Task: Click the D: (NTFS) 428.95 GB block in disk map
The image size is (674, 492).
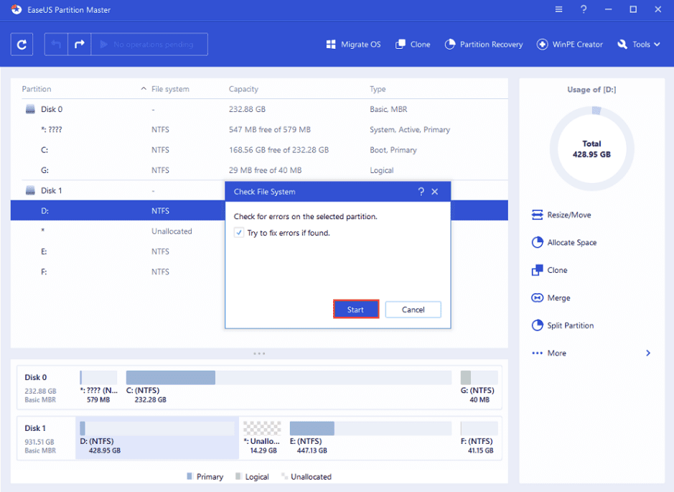Action: click(x=157, y=437)
